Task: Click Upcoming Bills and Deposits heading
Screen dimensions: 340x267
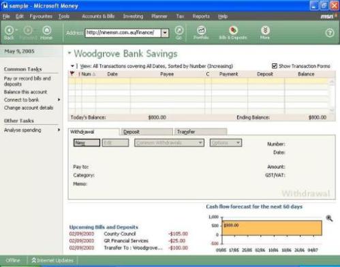Action: [104, 227]
